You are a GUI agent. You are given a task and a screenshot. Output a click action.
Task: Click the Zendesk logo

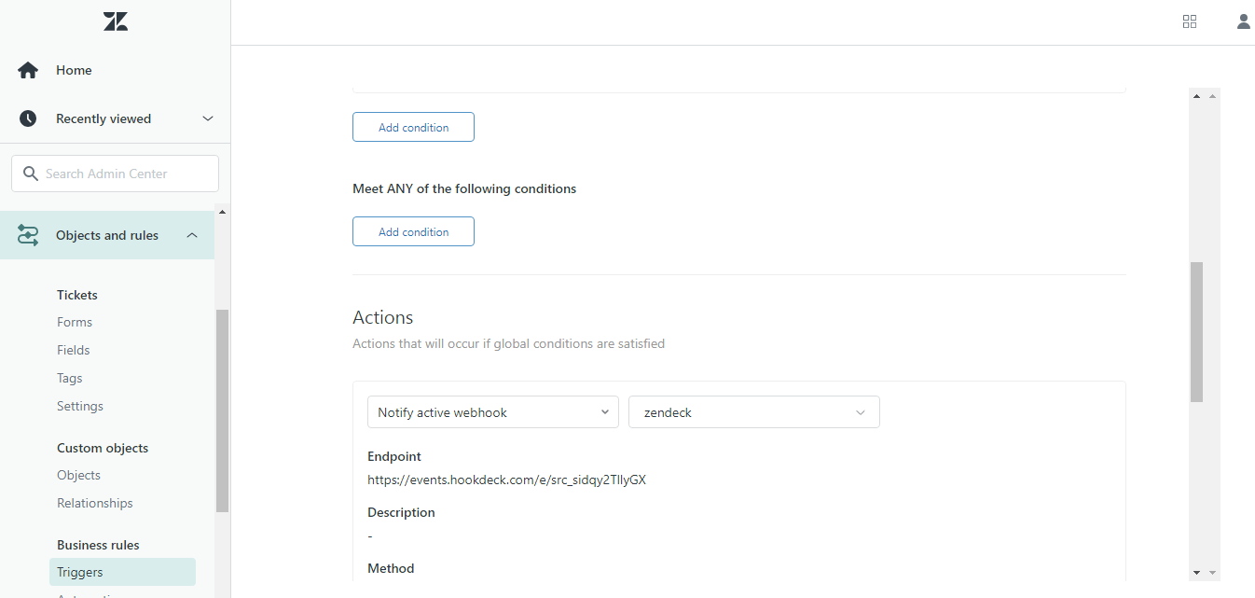(x=115, y=21)
